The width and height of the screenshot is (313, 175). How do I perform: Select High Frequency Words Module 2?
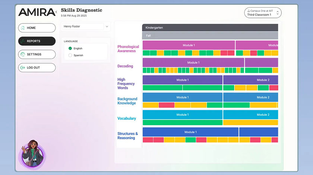tap(250, 80)
